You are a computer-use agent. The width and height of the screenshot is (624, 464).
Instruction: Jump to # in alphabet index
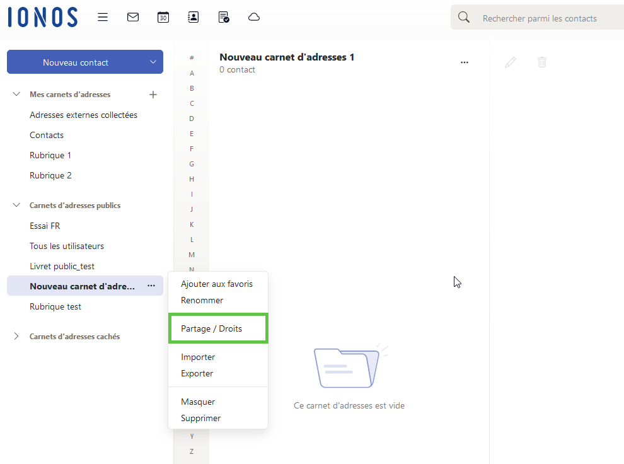192,58
